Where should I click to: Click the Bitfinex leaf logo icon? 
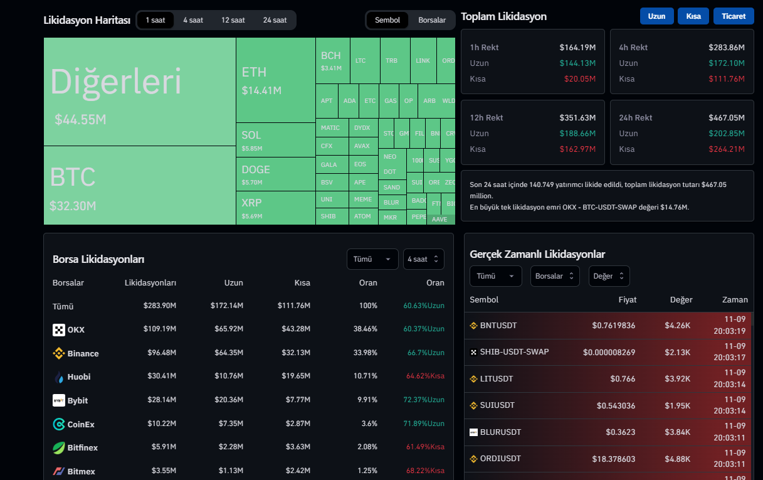point(59,447)
